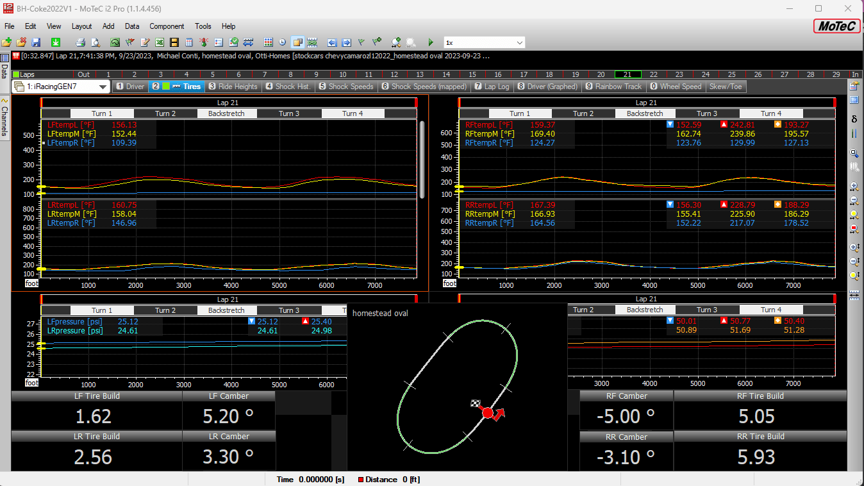The height and width of the screenshot is (486, 864).
Task: Switch to the Ride Heights worksheet tab
Action: coord(232,87)
